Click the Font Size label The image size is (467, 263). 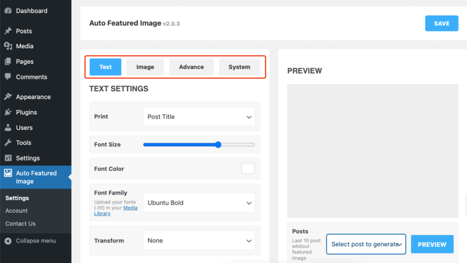[x=107, y=144]
